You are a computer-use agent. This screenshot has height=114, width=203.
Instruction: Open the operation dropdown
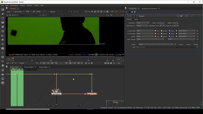click(x=143, y=23)
